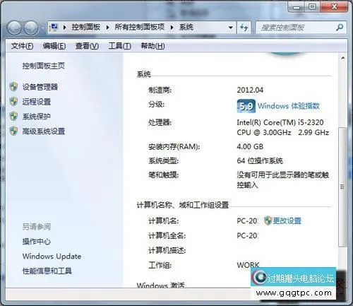Select the WORK workgroup value
Screen dimensions: 353x306
tap(248, 265)
